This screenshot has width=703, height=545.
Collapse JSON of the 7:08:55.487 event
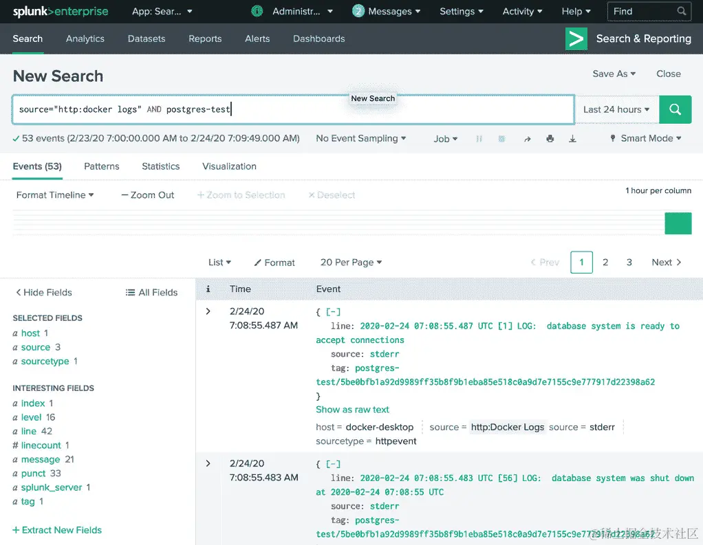coord(333,312)
